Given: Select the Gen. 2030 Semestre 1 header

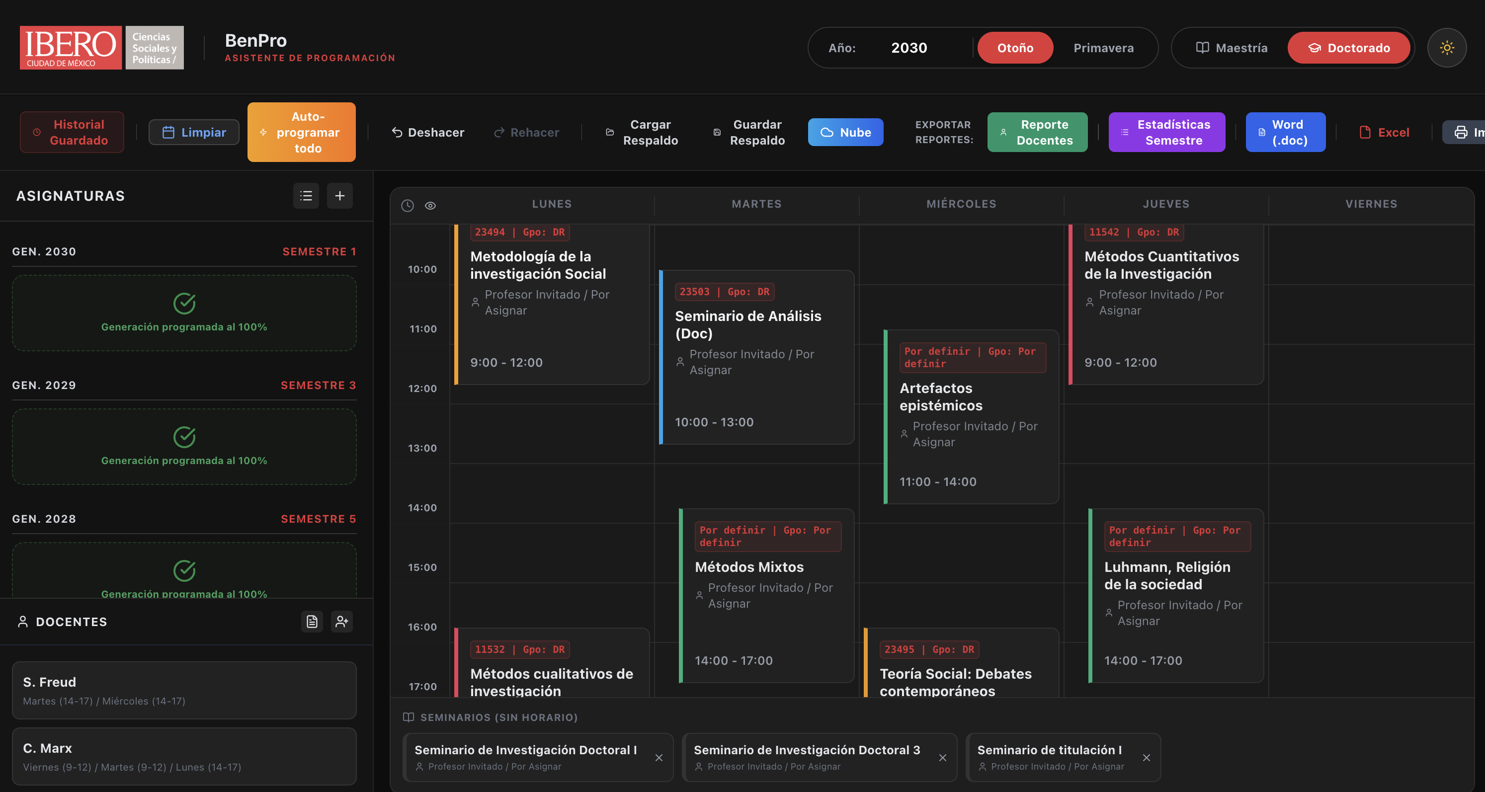Looking at the screenshot, I should coord(184,252).
